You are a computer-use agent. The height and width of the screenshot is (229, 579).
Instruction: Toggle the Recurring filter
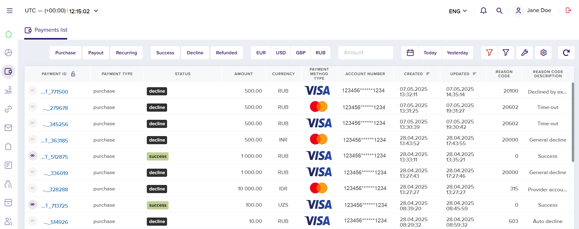pyautogui.click(x=127, y=53)
